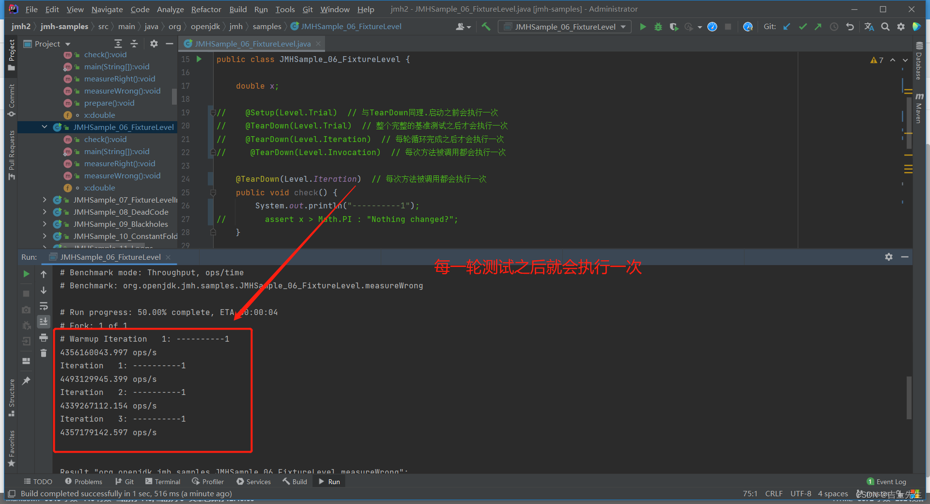The image size is (930, 504).
Task: Open the Refactor menu
Action: 206,9
